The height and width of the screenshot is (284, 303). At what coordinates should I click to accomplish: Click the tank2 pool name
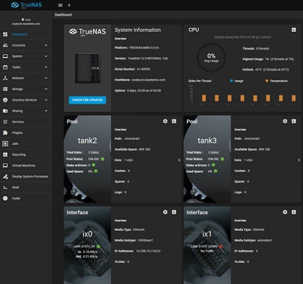pos(87,141)
